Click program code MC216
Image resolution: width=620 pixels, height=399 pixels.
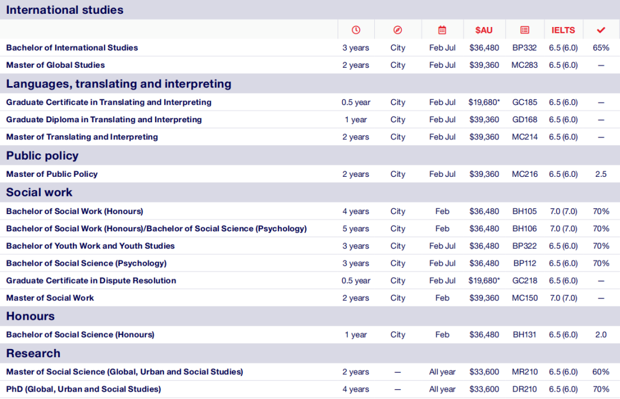pos(525,175)
